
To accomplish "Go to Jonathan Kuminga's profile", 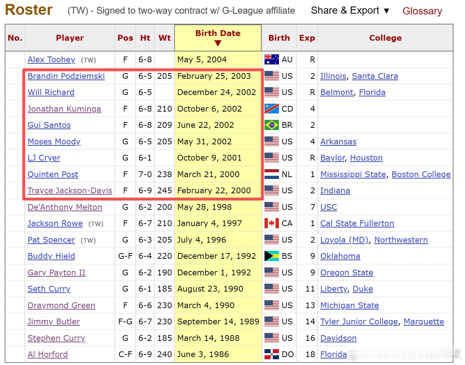I will (64, 109).
